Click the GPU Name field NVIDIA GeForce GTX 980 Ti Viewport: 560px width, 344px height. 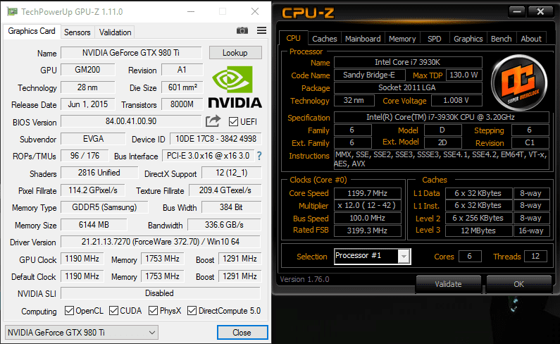pos(131,53)
